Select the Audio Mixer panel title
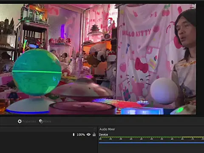Image resolution: width=204 pixels, height=153 pixels. coord(107,129)
